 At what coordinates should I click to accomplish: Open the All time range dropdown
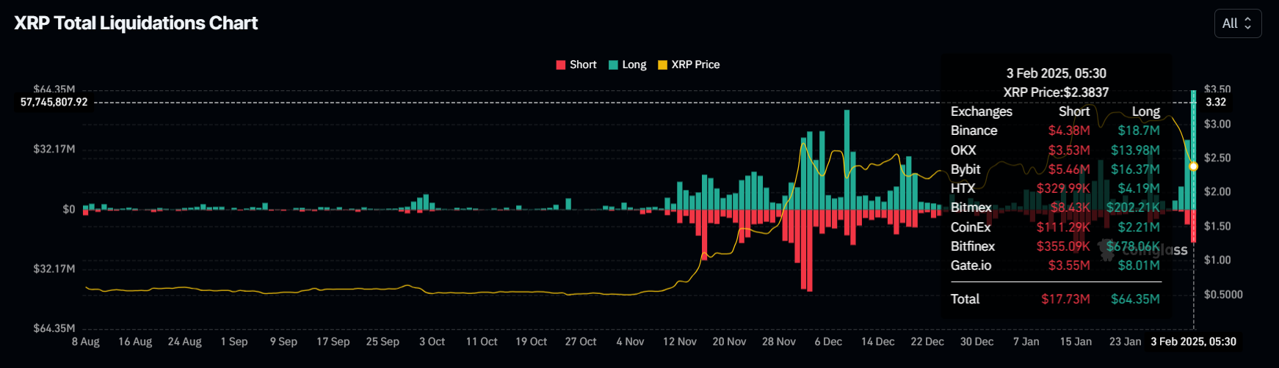click(x=1238, y=23)
